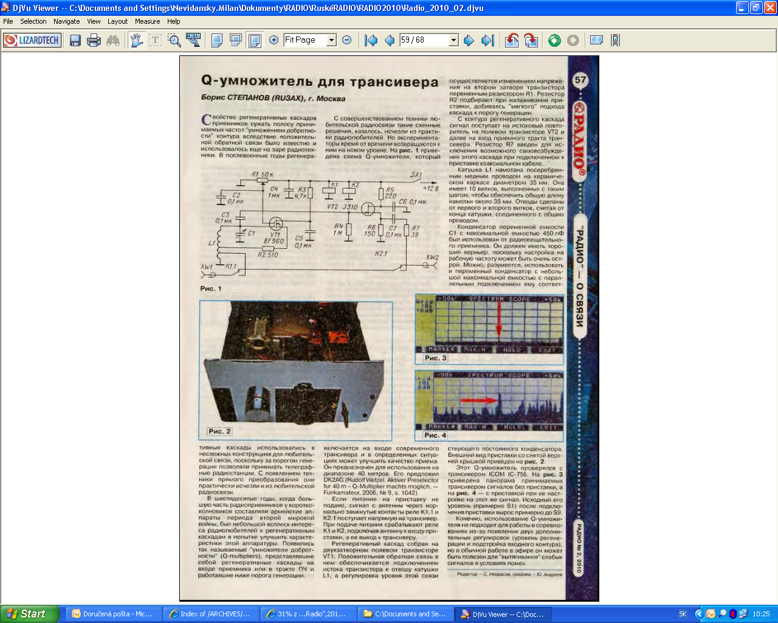Click the LizardTech logo button
This screenshot has width=778, height=623.
click(x=32, y=40)
